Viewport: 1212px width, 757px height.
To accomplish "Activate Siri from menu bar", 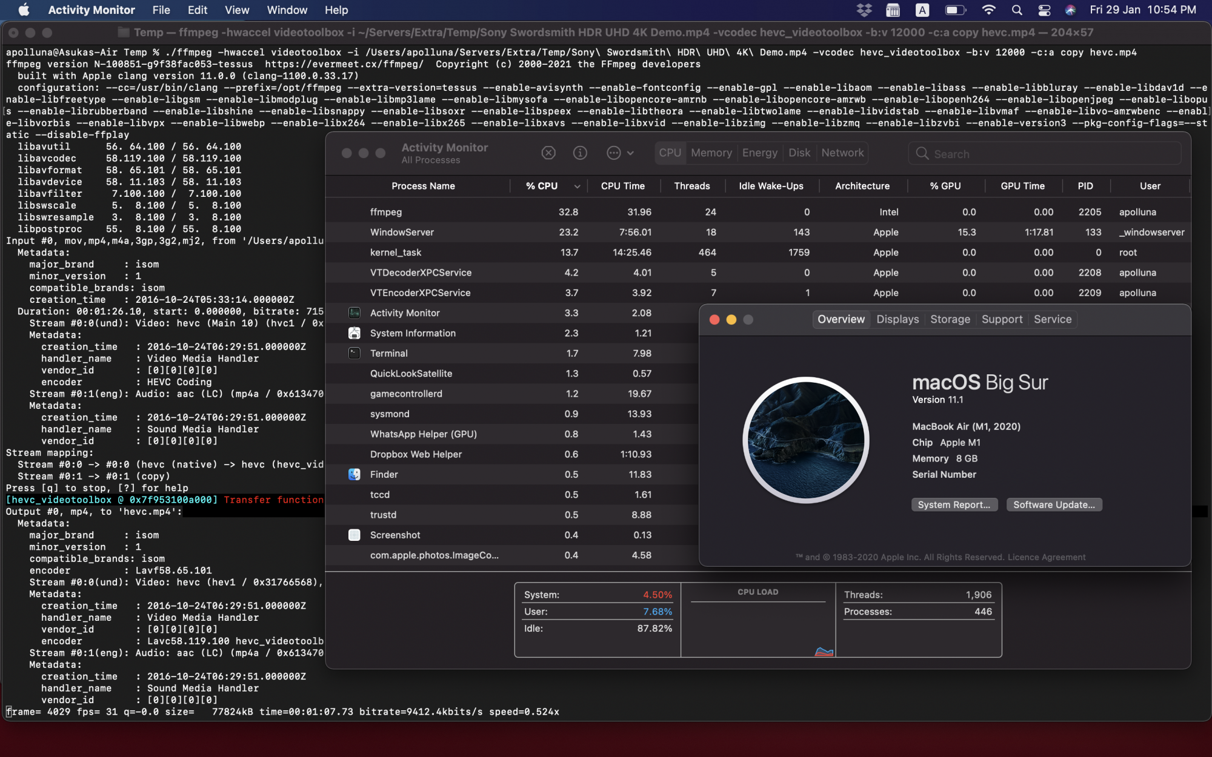I will coord(1070,10).
